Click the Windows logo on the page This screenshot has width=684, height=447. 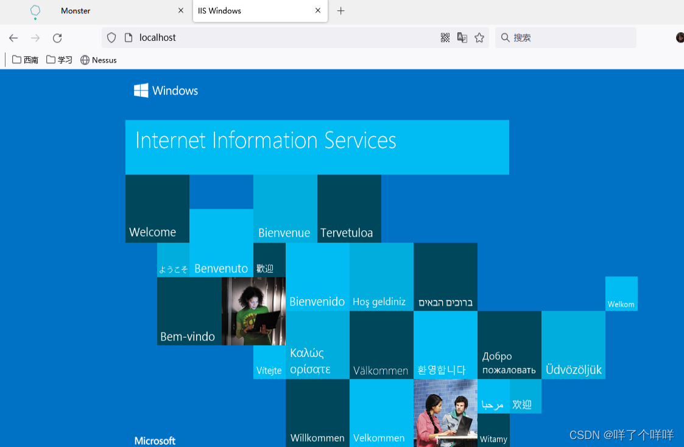pos(166,91)
